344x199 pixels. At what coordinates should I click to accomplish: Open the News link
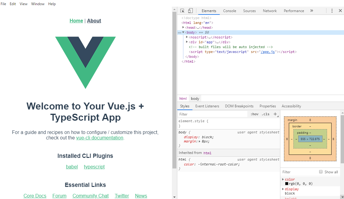pyautogui.click(x=141, y=196)
